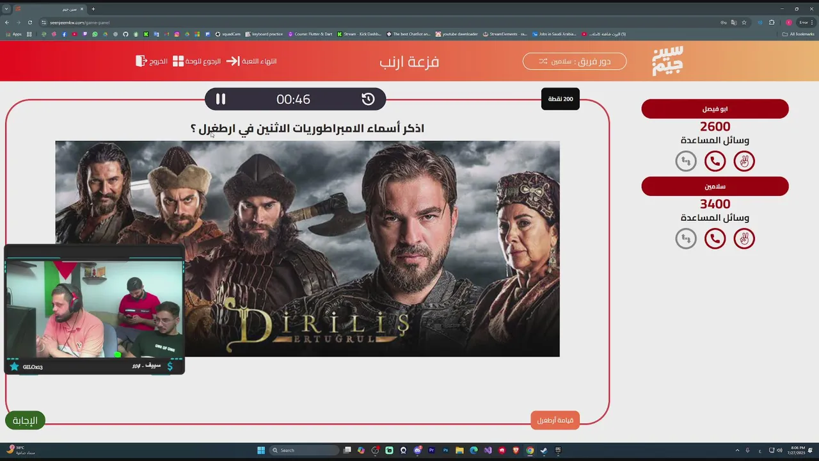The image size is (819, 461).
Task: Click the browser address bar
Action: (381, 22)
